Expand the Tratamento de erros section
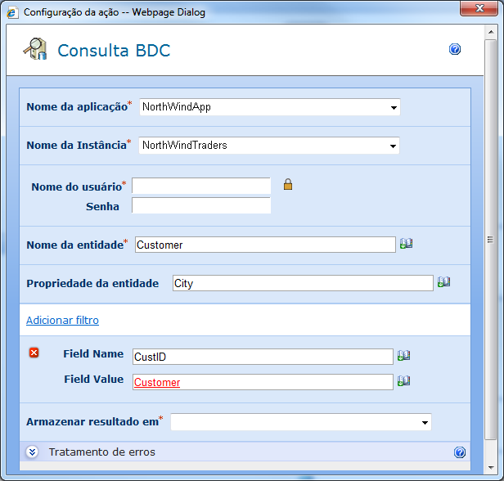Image resolution: width=504 pixels, height=481 pixels. click(x=32, y=452)
